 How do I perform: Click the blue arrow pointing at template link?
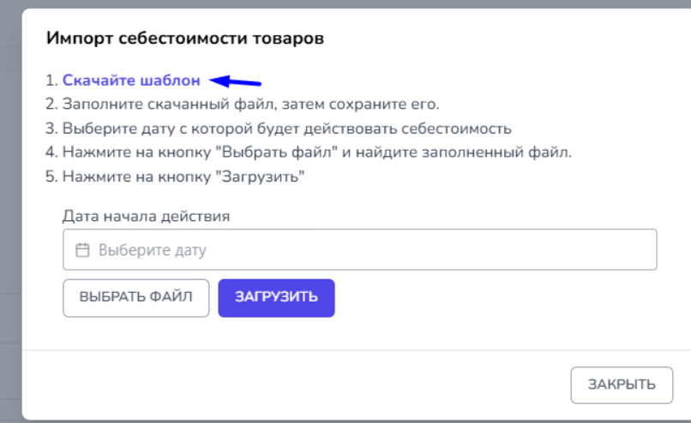(x=236, y=82)
